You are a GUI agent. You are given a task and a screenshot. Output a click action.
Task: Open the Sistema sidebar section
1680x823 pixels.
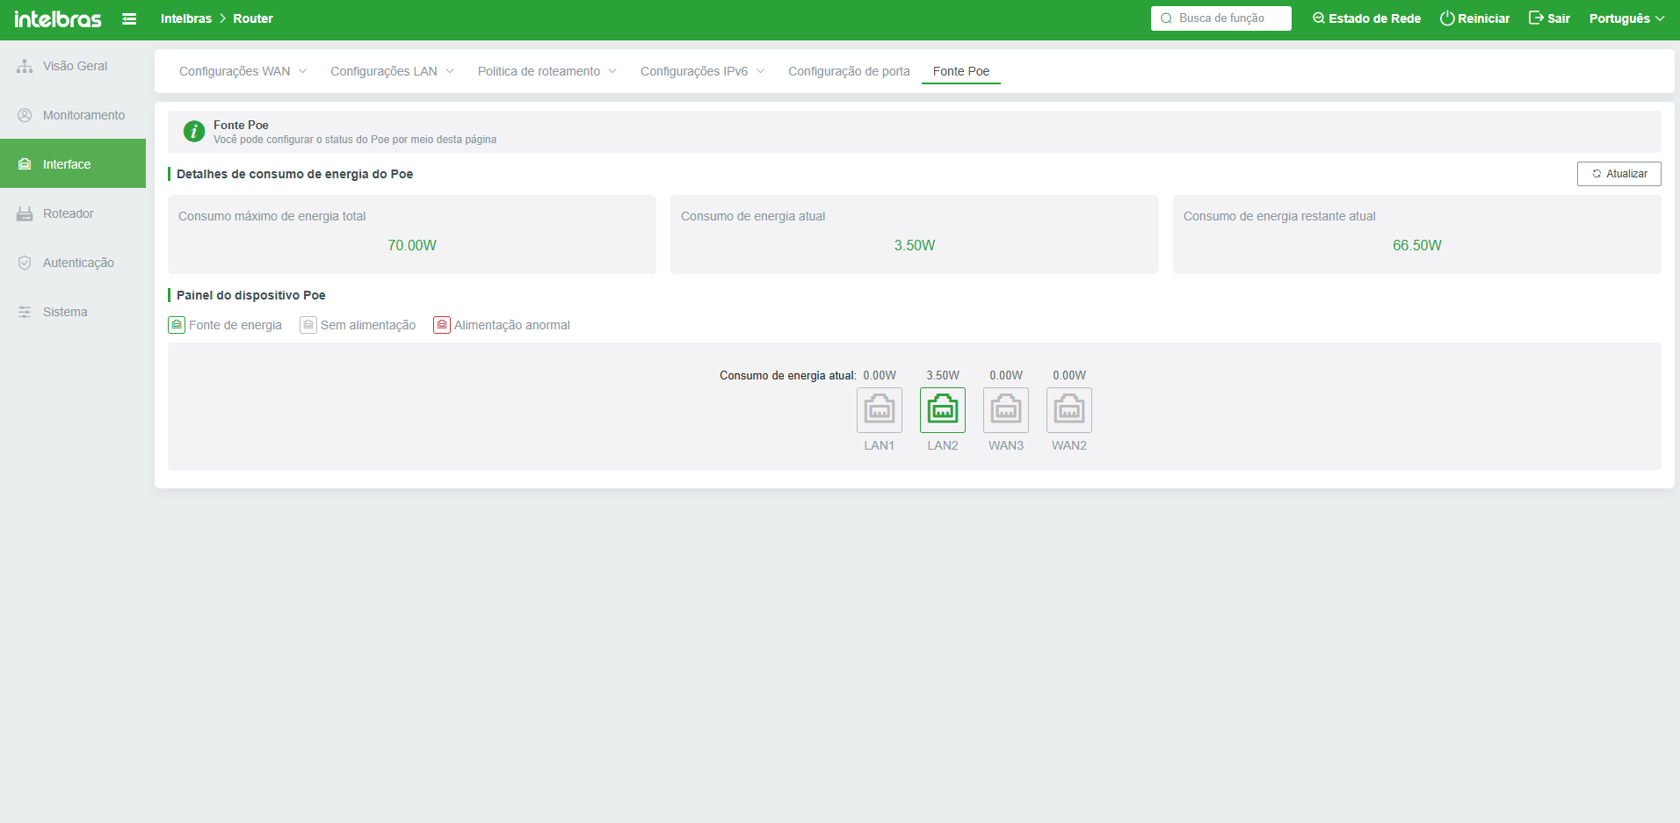pos(65,312)
